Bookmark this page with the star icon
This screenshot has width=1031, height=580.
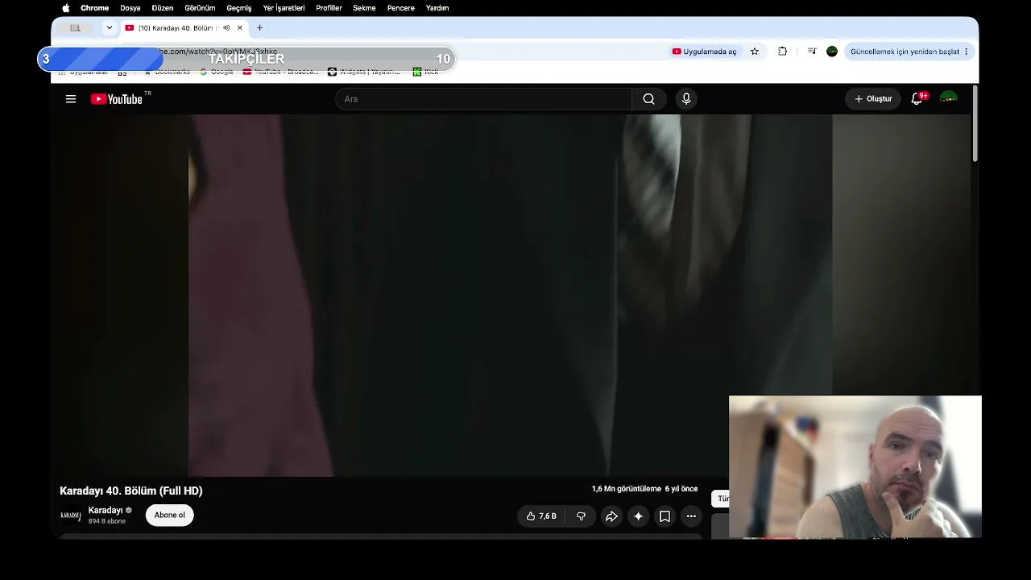point(755,52)
